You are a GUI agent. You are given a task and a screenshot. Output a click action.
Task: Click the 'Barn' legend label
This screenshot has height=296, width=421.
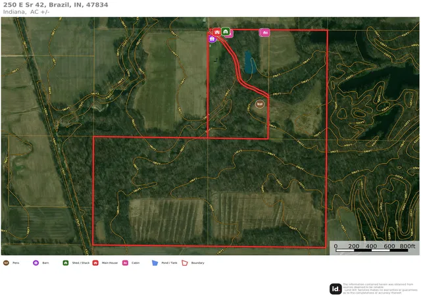(45, 263)
